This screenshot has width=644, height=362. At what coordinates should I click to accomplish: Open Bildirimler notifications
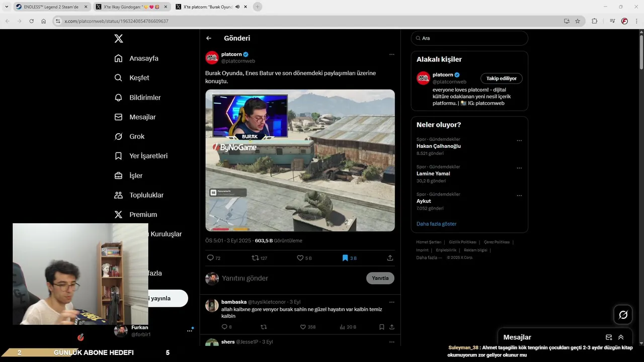tap(137, 98)
